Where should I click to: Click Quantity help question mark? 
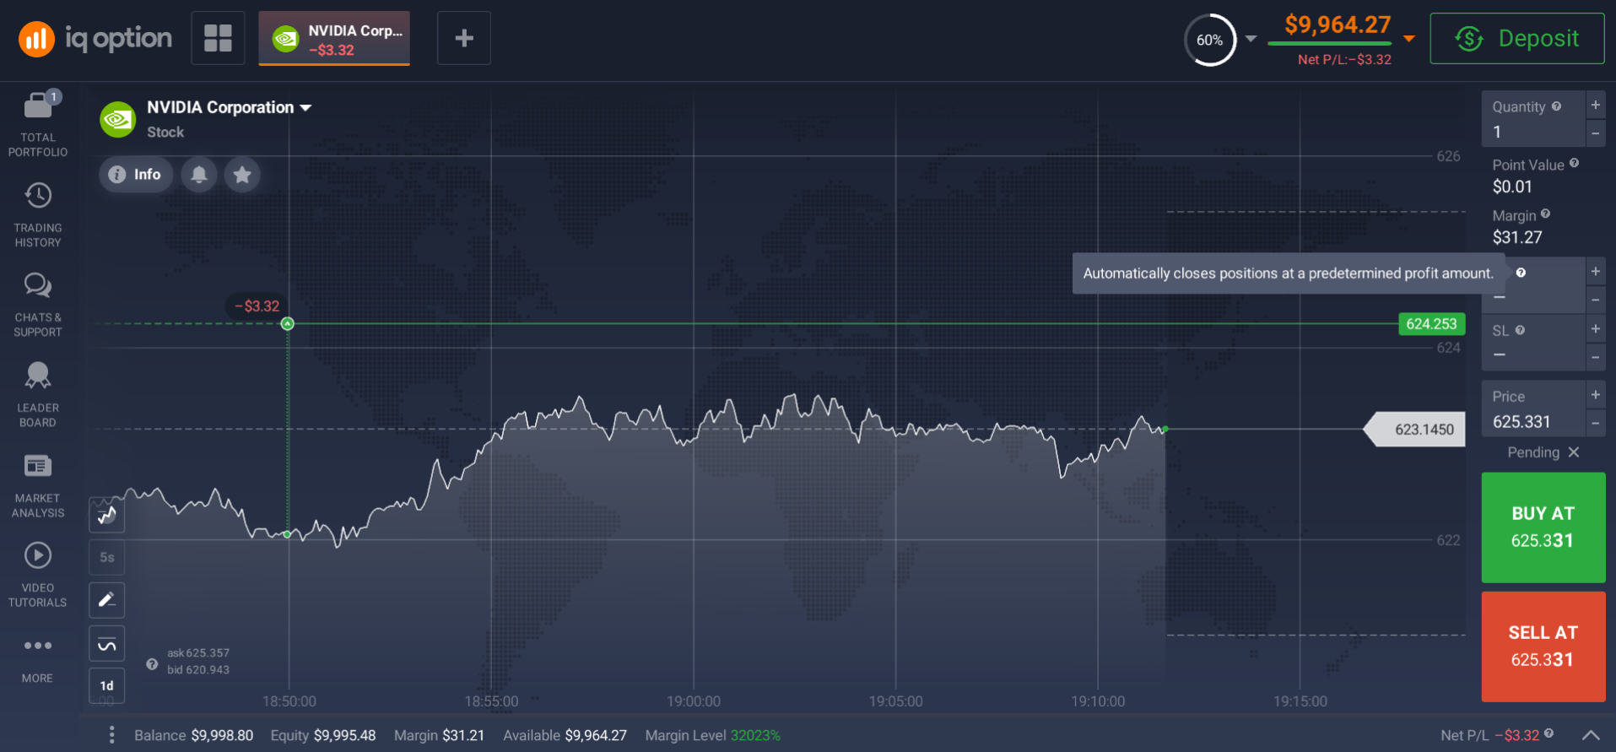point(1556,106)
